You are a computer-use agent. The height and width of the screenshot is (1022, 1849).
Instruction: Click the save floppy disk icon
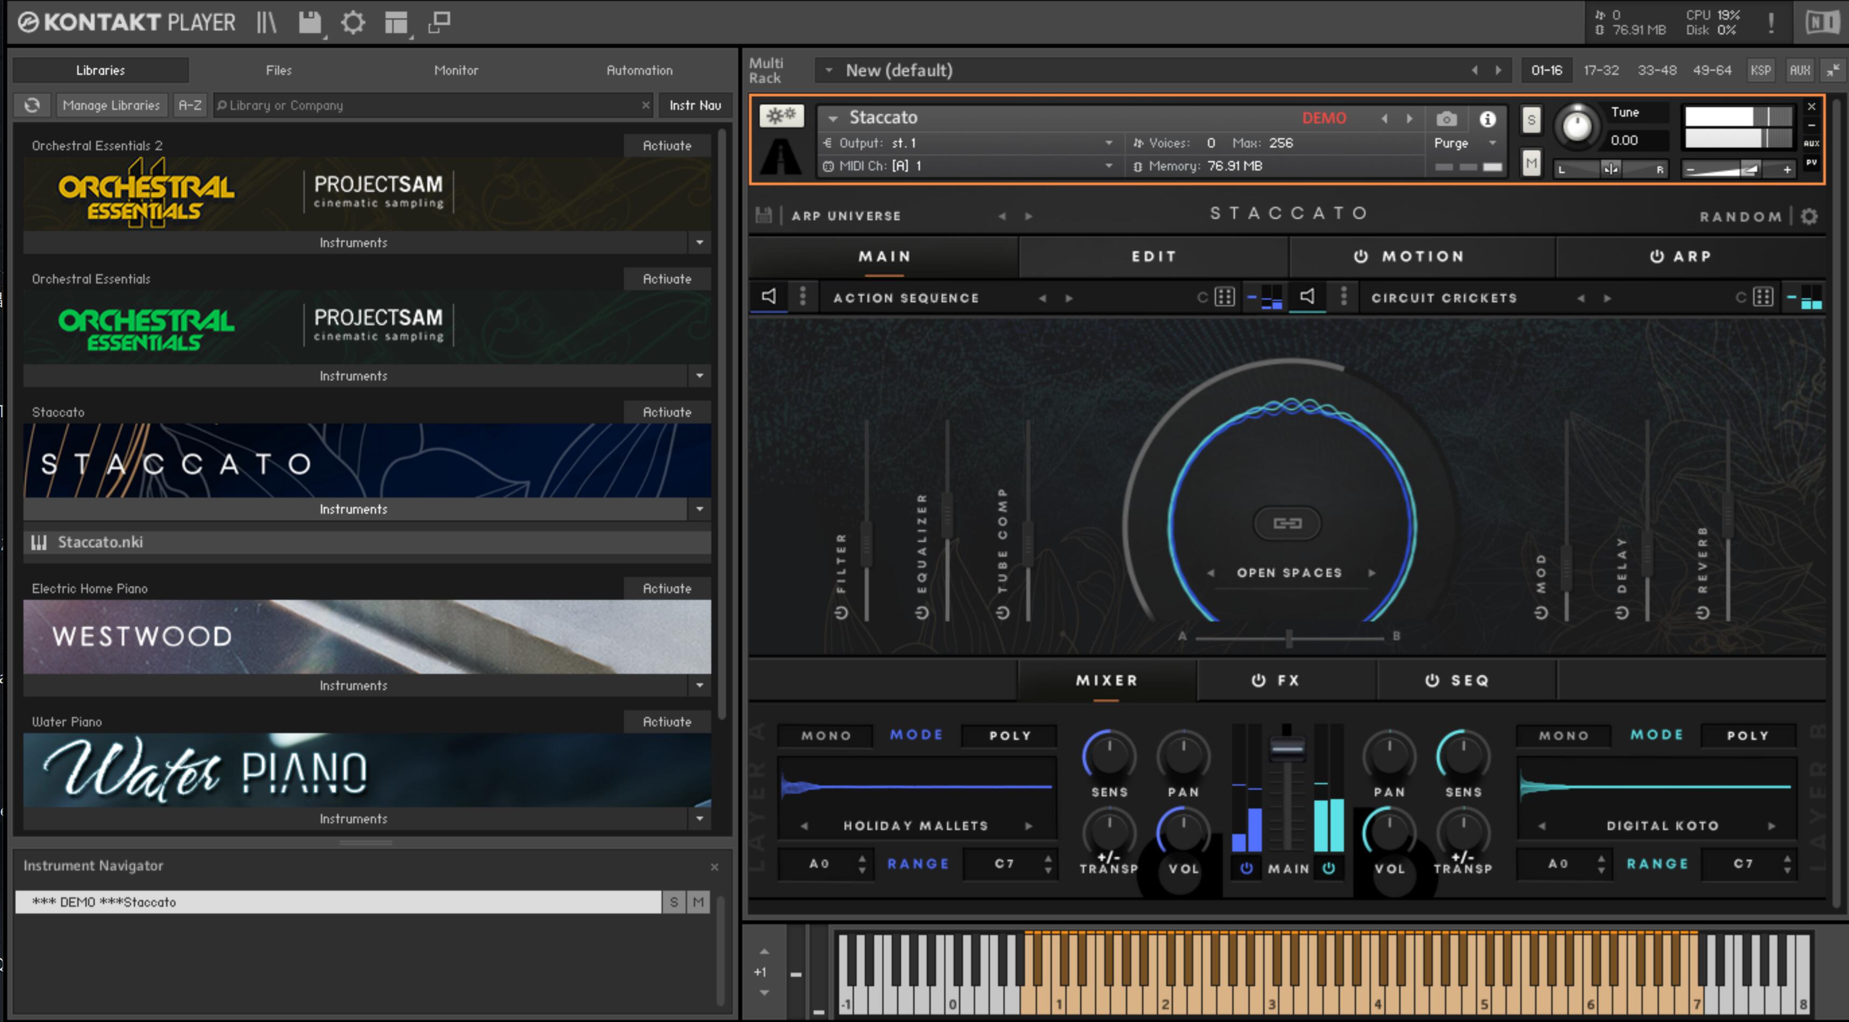click(x=310, y=22)
